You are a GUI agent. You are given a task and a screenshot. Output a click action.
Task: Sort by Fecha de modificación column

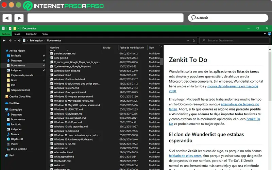(133, 48)
